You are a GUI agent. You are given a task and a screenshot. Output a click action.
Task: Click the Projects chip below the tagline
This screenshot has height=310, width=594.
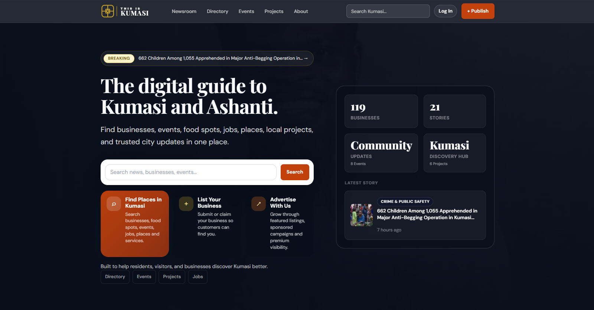pos(172,277)
